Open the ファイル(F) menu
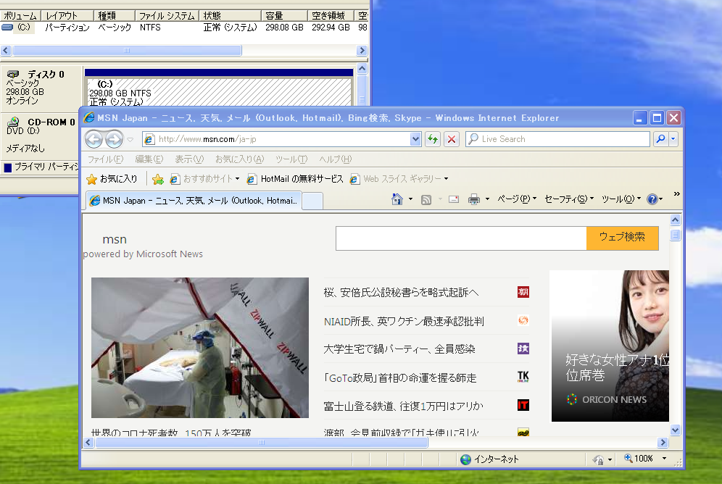Screen dimensions: 722x484 [105, 159]
